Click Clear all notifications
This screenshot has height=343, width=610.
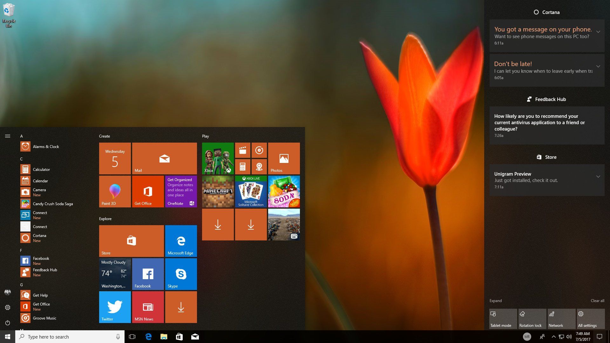click(597, 301)
